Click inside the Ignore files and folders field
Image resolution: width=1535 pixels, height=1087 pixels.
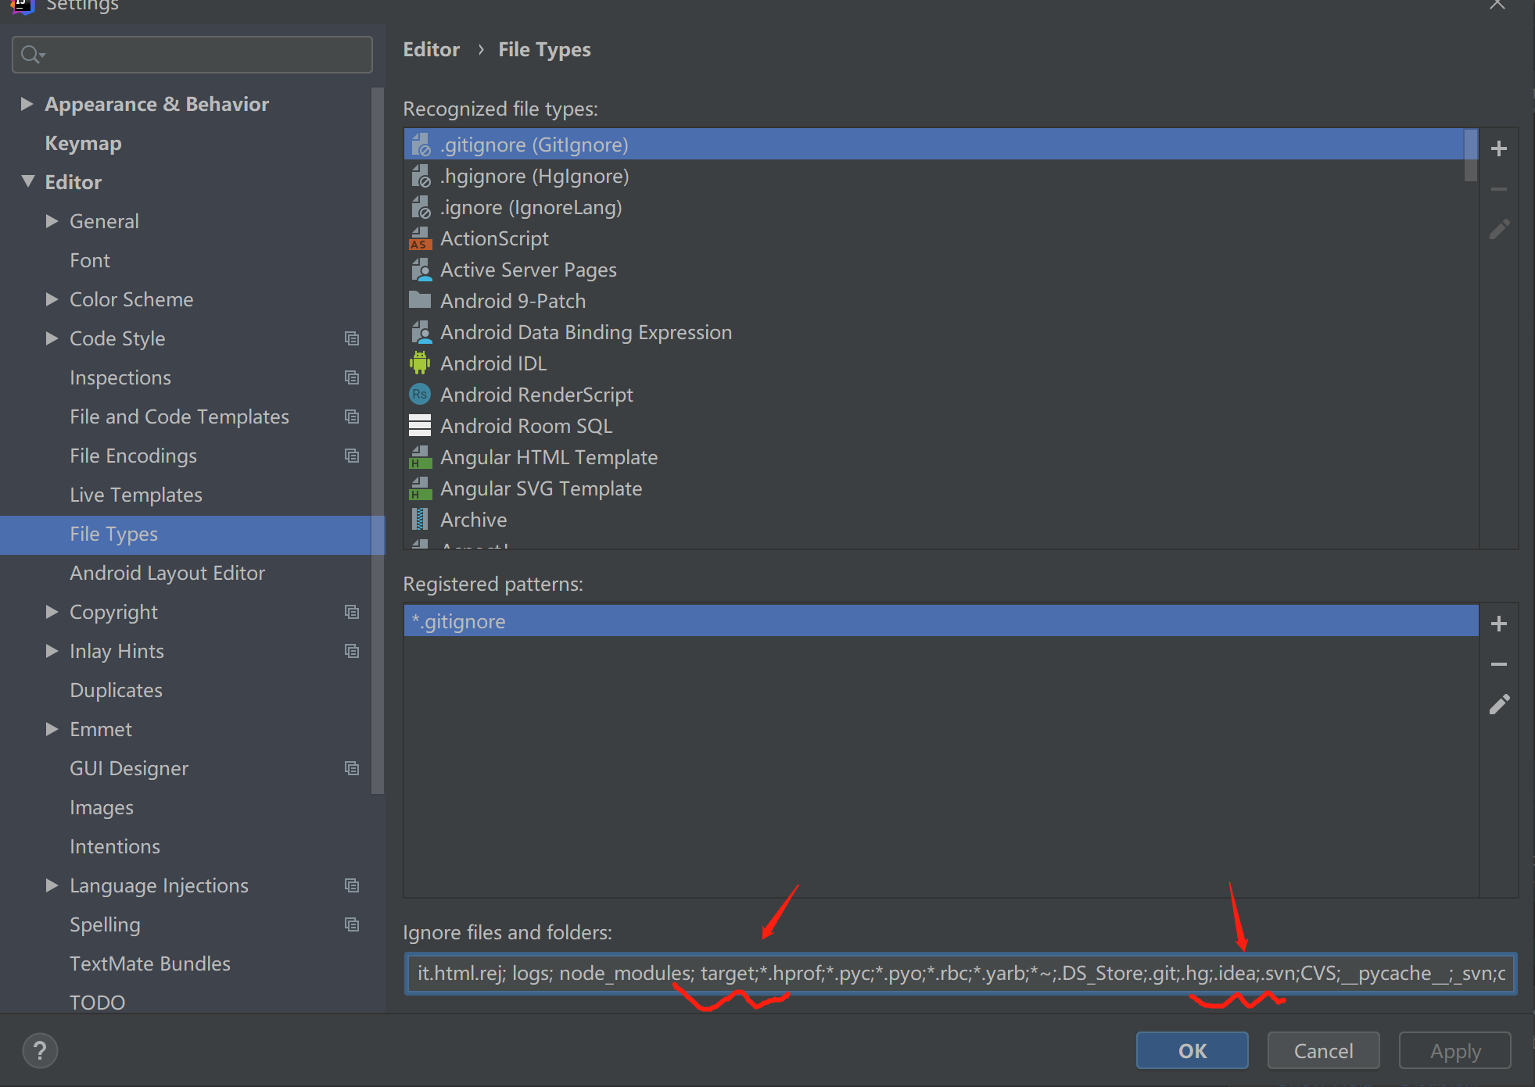[x=938, y=974]
